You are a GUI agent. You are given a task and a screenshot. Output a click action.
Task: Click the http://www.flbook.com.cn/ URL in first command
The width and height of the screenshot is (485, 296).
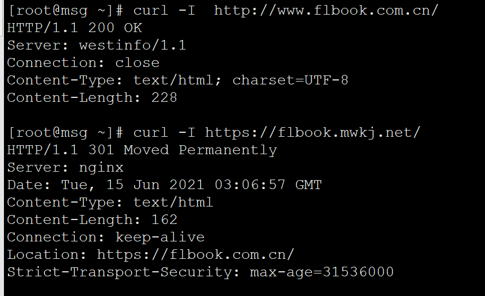point(326,11)
